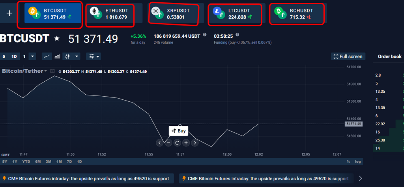Toggle the log scale
This screenshot has width=404, height=187.
pyautogui.click(x=358, y=161)
